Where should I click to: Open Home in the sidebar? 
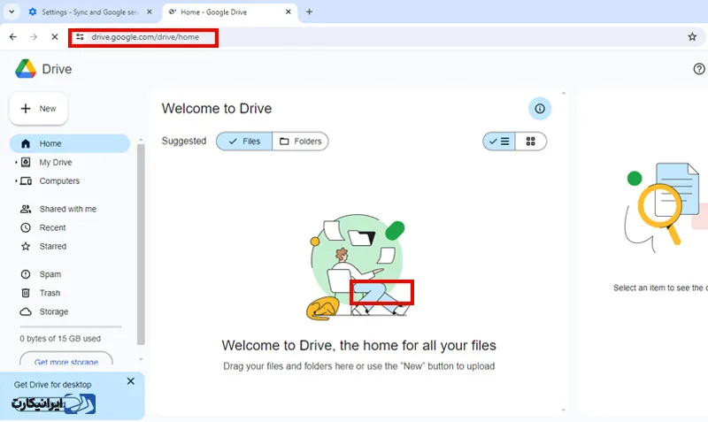point(70,143)
